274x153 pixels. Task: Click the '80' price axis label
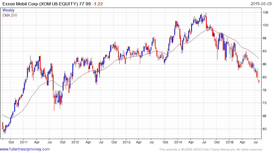coord(265,77)
